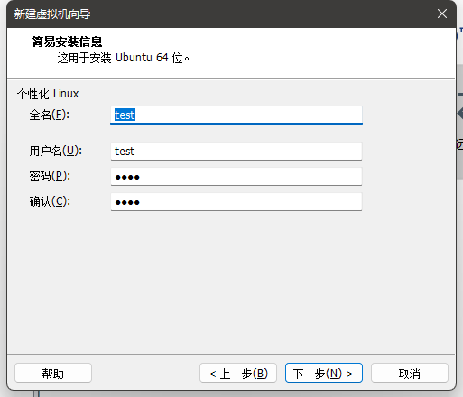Cancel the wizard with 取消
Image resolution: width=463 pixels, height=397 pixels.
(x=410, y=373)
